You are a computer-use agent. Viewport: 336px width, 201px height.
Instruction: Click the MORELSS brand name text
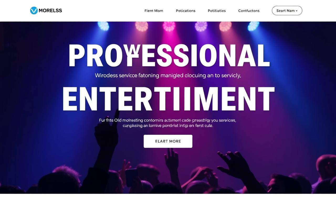click(50, 10)
